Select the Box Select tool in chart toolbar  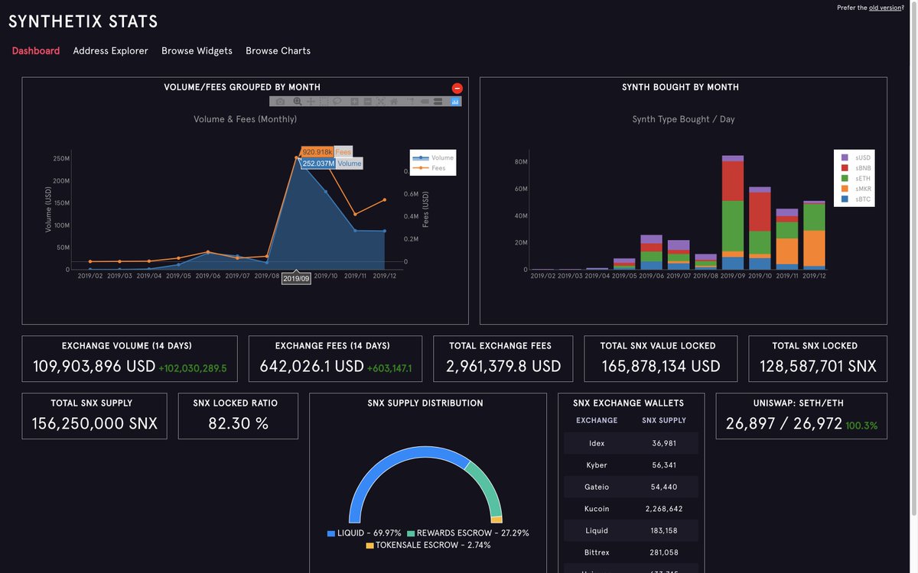324,102
